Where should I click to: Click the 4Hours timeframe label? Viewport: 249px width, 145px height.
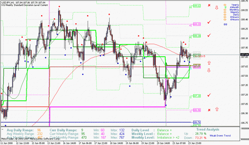pyautogui.click(x=235, y=20)
